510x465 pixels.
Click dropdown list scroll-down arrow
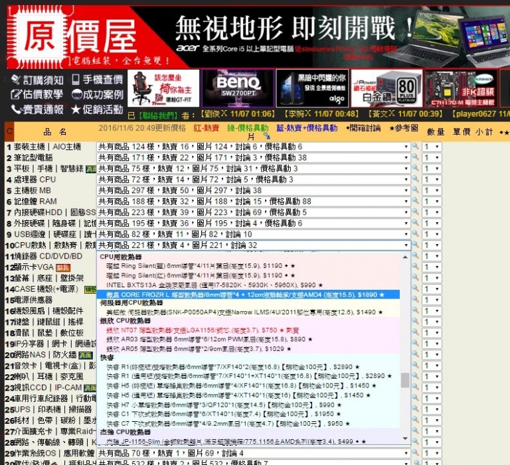click(405, 438)
